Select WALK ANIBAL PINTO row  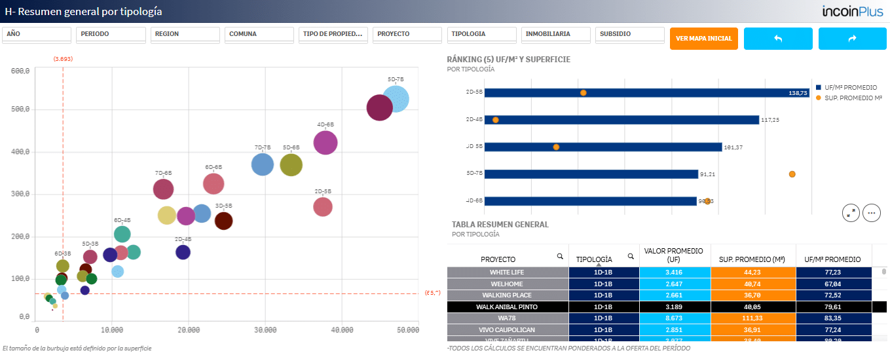coord(508,307)
